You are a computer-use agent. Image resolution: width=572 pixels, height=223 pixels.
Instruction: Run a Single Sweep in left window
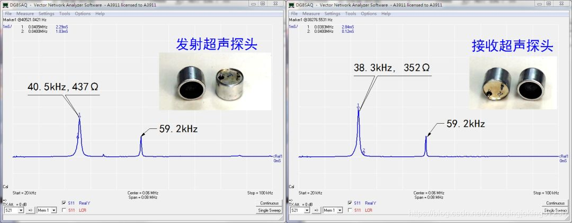269,211
